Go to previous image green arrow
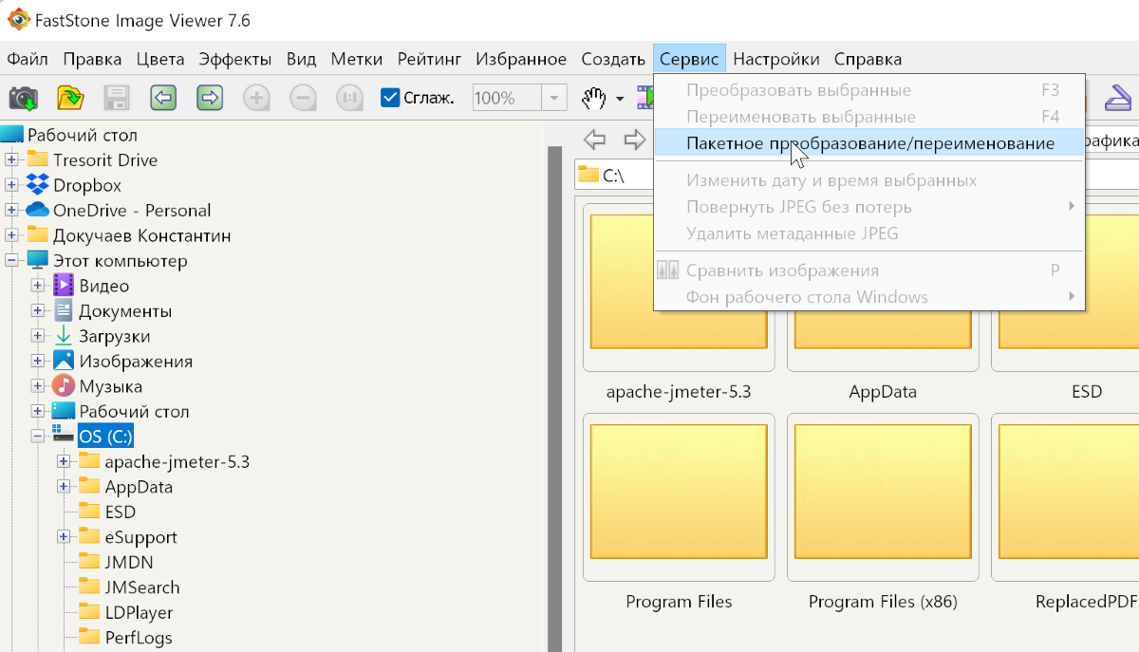Image resolution: width=1139 pixels, height=652 pixels. pyautogui.click(x=163, y=98)
